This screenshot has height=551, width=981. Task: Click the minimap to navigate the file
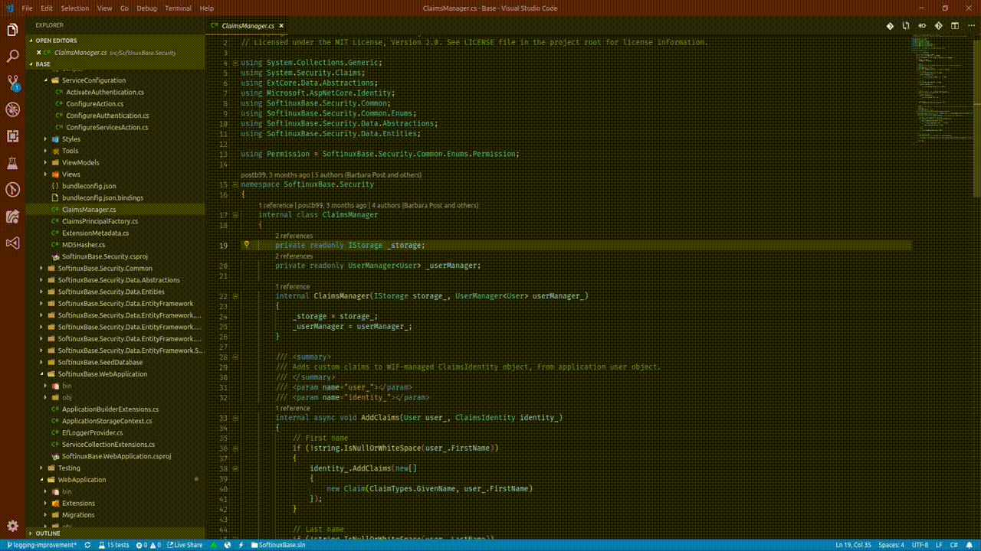pos(927,92)
